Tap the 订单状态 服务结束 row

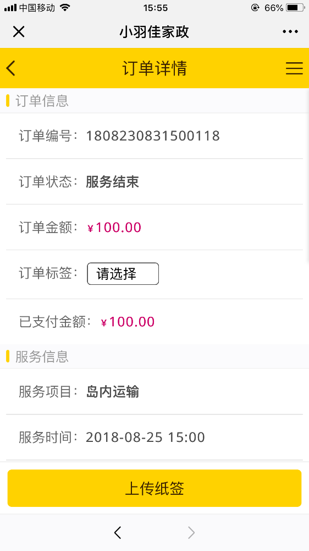click(154, 182)
